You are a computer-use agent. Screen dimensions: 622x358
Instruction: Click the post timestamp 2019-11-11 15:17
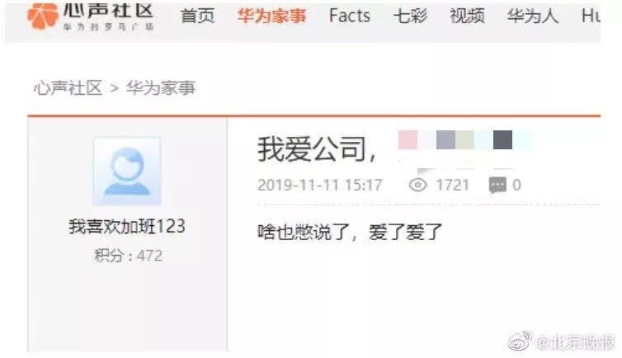point(320,185)
